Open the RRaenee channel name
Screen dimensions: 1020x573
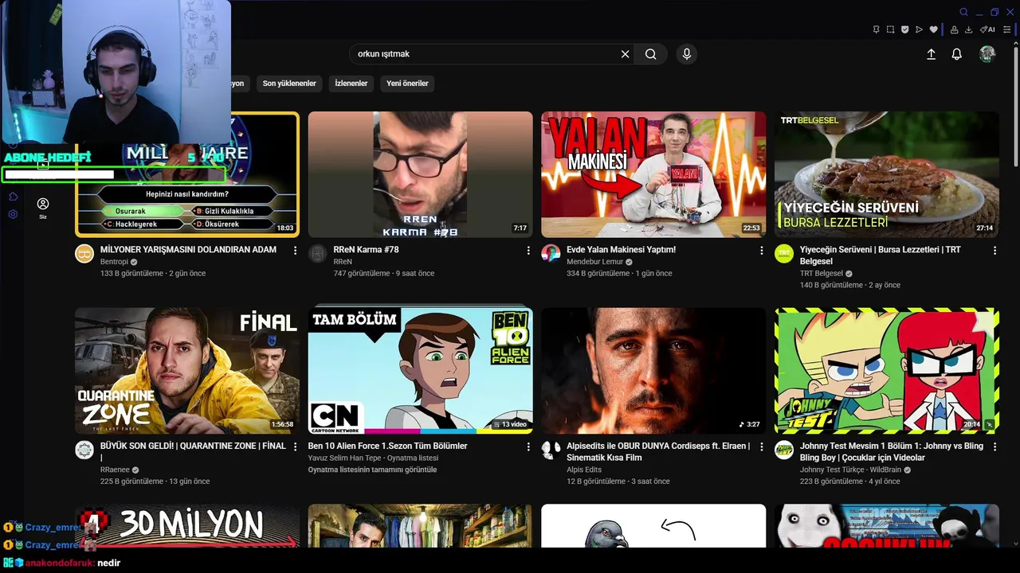pos(116,470)
